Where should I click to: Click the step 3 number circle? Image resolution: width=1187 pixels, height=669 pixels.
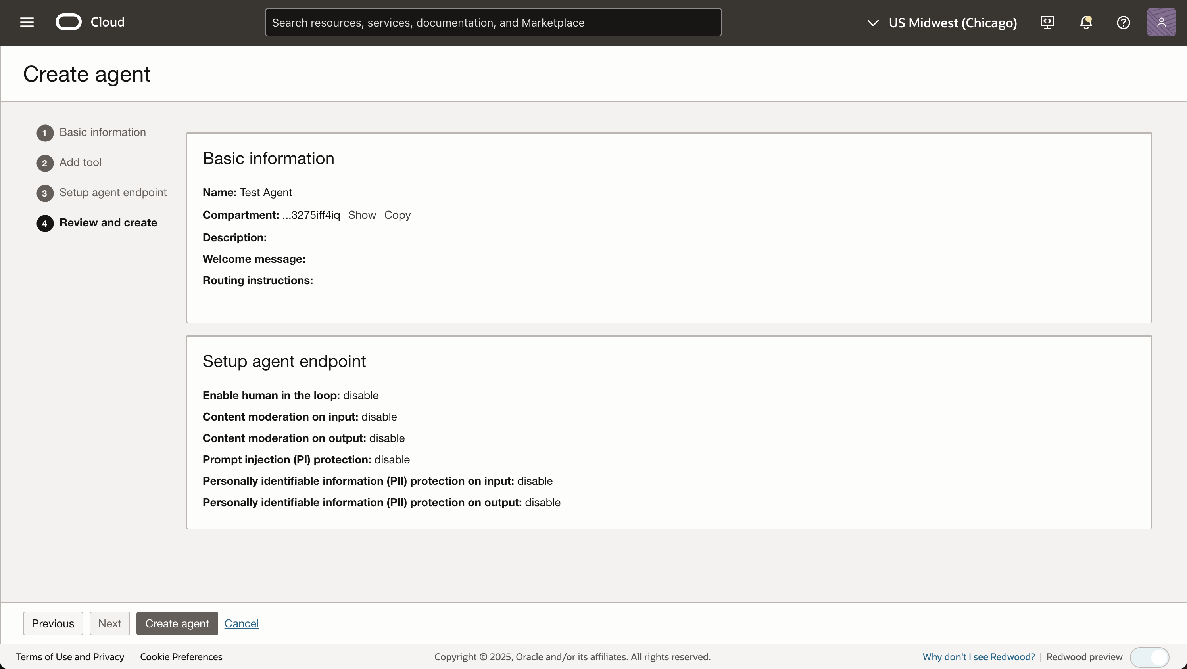point(45,193)
